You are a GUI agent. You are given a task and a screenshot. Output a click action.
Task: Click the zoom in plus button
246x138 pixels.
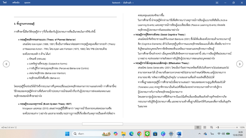click(238, 127)
